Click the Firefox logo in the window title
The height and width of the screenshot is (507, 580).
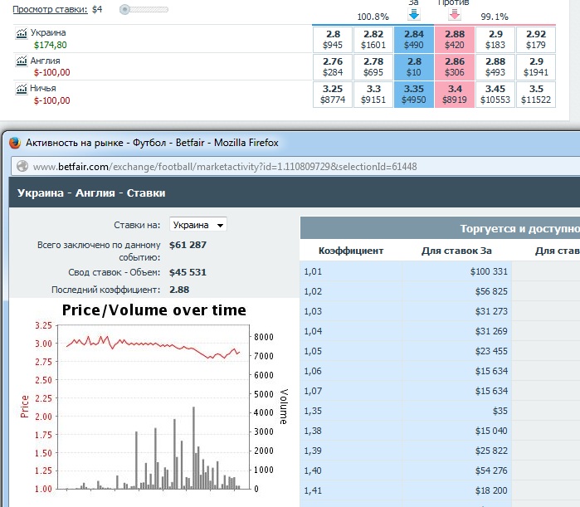coord(15,143)
